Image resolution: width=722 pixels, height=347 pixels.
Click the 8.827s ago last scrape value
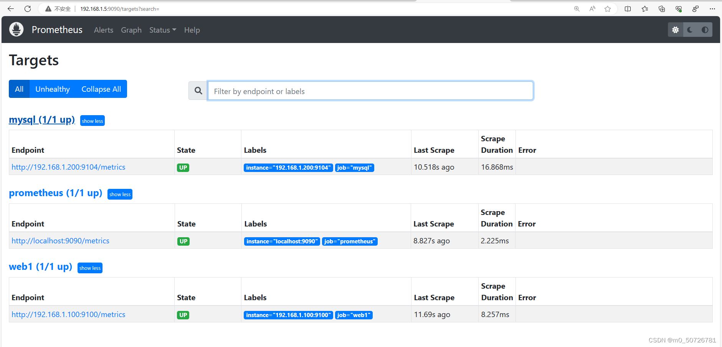pos(432,241)
